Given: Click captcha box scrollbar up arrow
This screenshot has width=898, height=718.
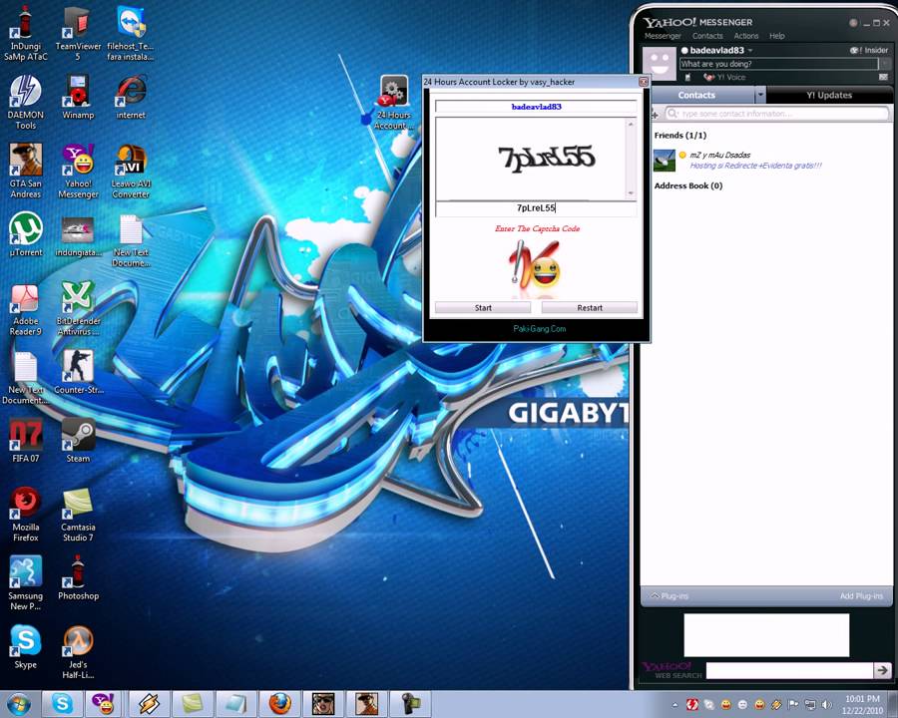Looking at the screenshot, I should pos(632,123).
